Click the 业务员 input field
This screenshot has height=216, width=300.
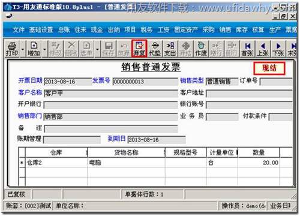(222, 117)
